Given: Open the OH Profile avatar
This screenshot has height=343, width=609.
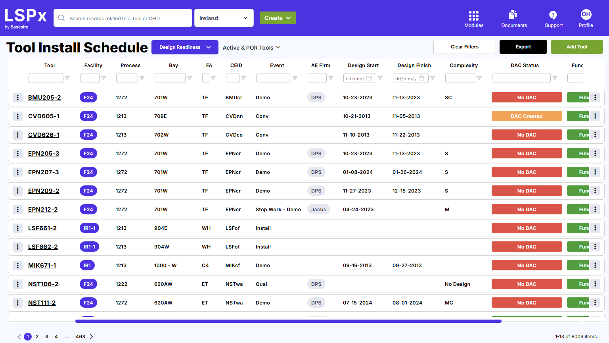Looking at the screenshot, I should tap(586, 15).
